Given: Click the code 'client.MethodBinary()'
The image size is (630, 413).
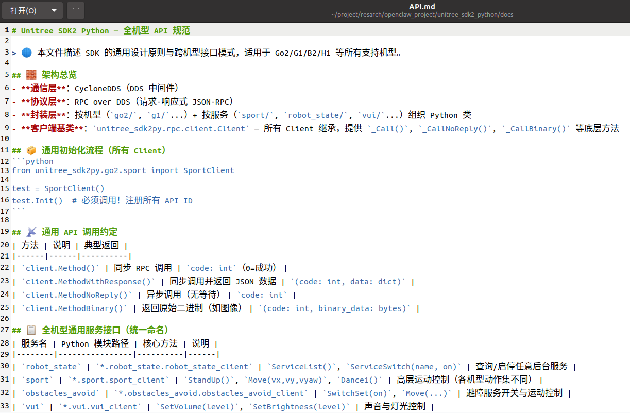Looking at the screenshot, I should tap(75, 308).
